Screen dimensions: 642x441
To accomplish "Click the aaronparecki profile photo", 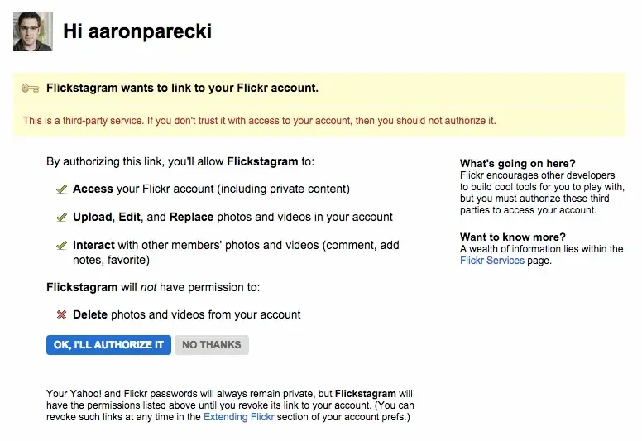I will (33, 31).
